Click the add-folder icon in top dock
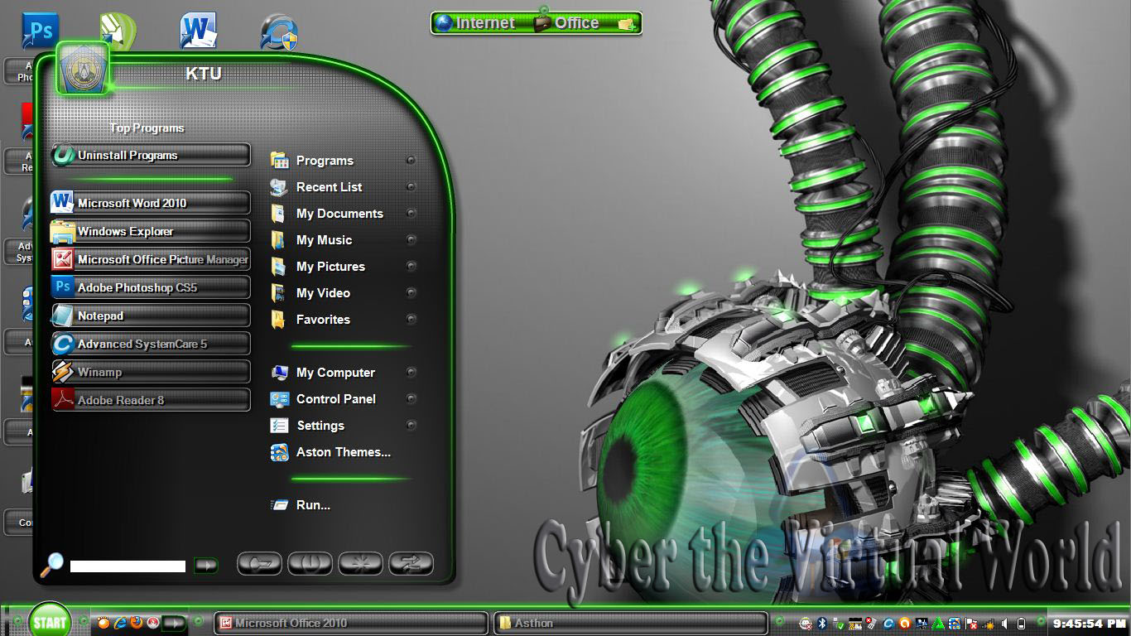The width and height of the screenshot is (1131, 636). coord(627,24)
